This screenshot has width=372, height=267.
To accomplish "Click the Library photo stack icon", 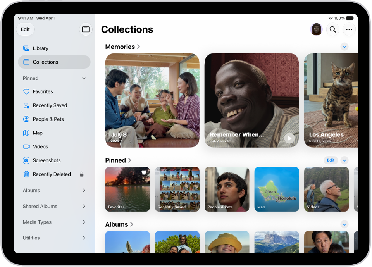I will point(26,48).
